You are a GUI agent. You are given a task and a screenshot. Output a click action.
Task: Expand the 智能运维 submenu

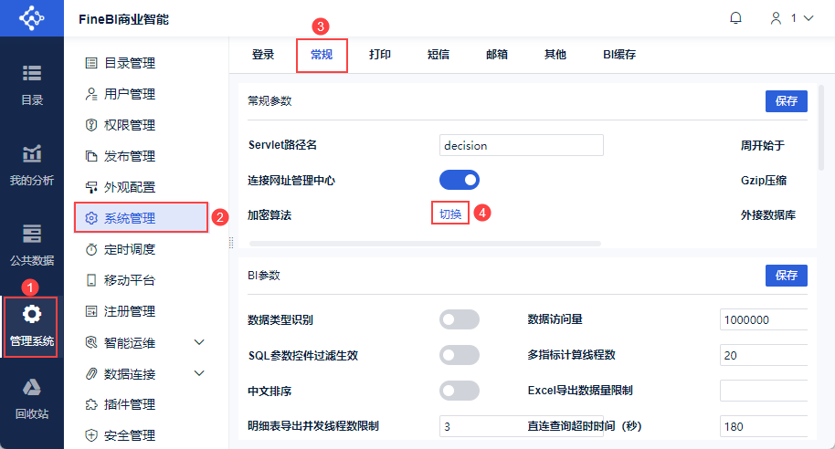tap(200, 342)
